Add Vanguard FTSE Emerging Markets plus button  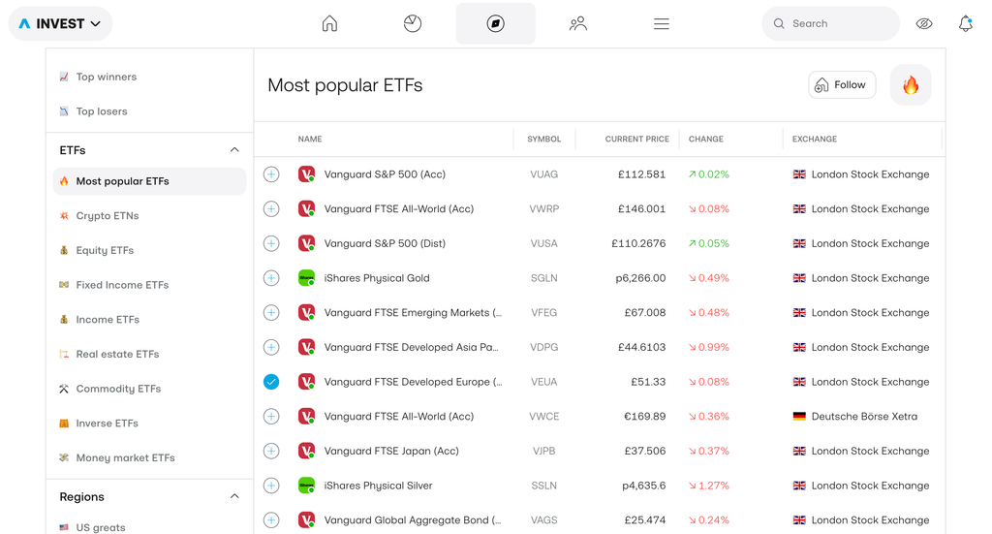(x=271, y=313)
